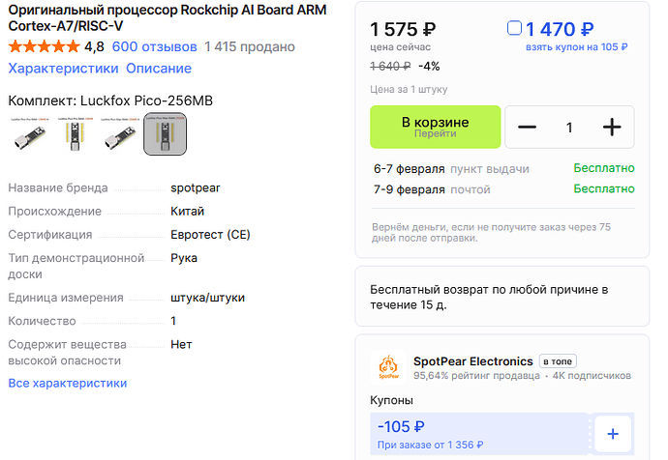Decrease quantity with the minus button
Viewport: 668px width, 460px height.
[528, 128]
